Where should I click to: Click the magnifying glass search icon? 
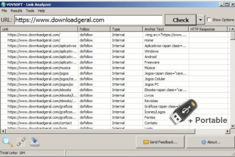pos(7,142)
